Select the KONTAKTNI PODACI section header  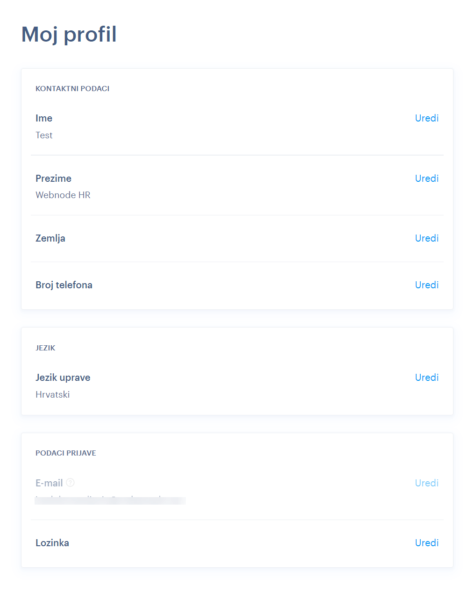coord(72,88)
